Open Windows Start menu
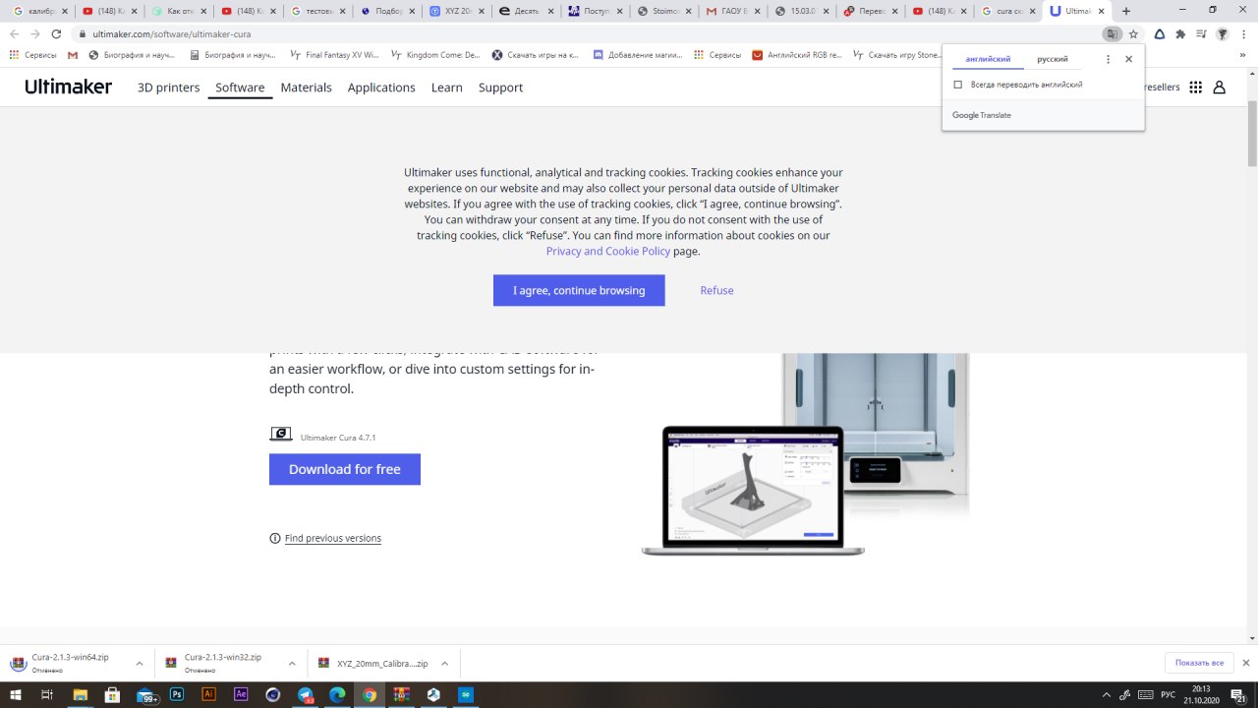The image size is (1258, 708). 15,694
